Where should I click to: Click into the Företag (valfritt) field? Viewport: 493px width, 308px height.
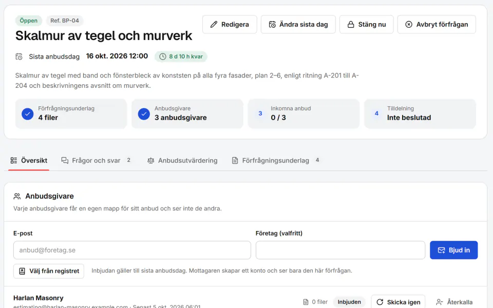click(340, 250)
